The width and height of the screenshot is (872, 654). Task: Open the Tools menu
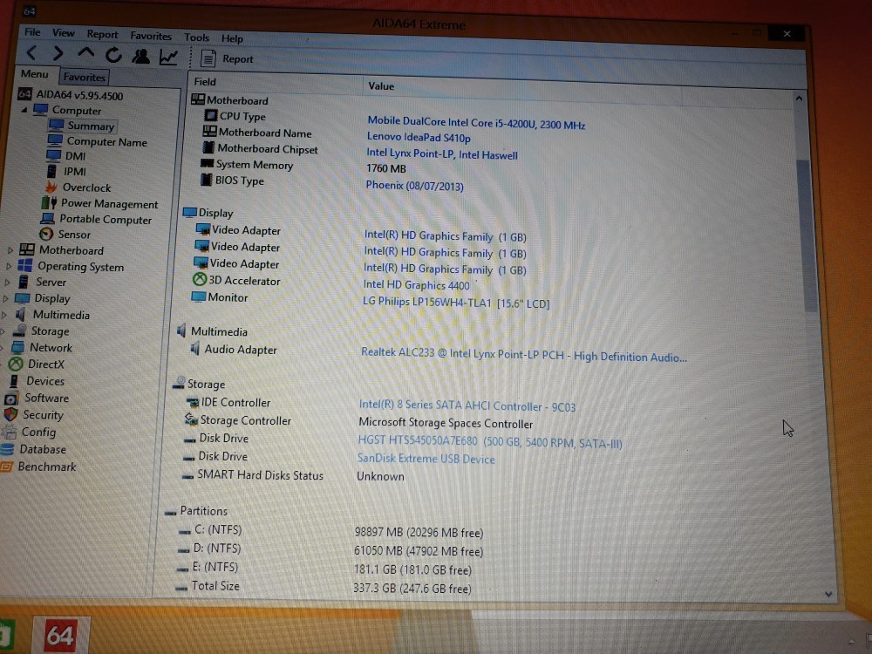(196, 37)
